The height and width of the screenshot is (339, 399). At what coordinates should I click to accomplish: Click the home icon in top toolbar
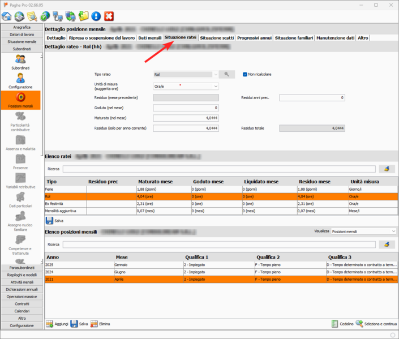tap(7, 17)
